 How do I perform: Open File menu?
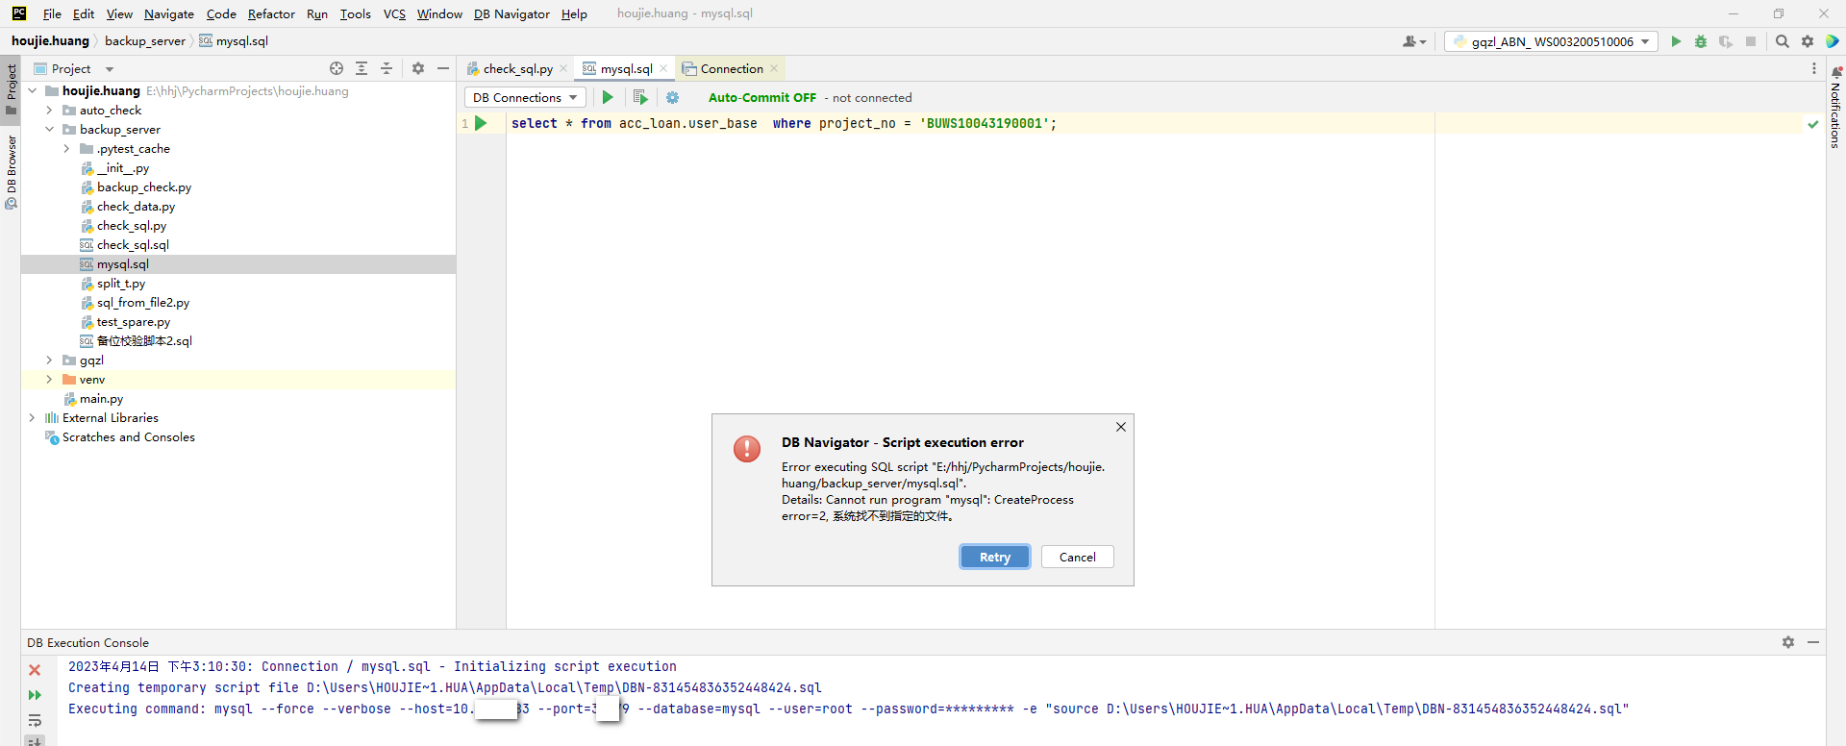[52, 13]
